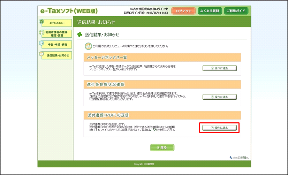Screen dimensions: 288x175
Task: Go to メインメニュー in the sidebar
Action: point(57,23)
